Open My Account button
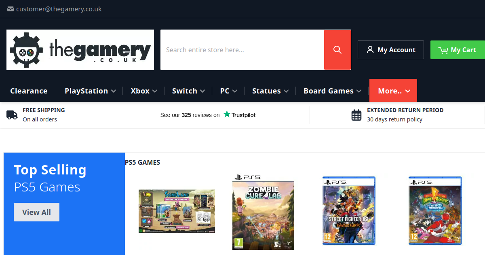Viewport: 485px width, 255px height. click(391, 50)
